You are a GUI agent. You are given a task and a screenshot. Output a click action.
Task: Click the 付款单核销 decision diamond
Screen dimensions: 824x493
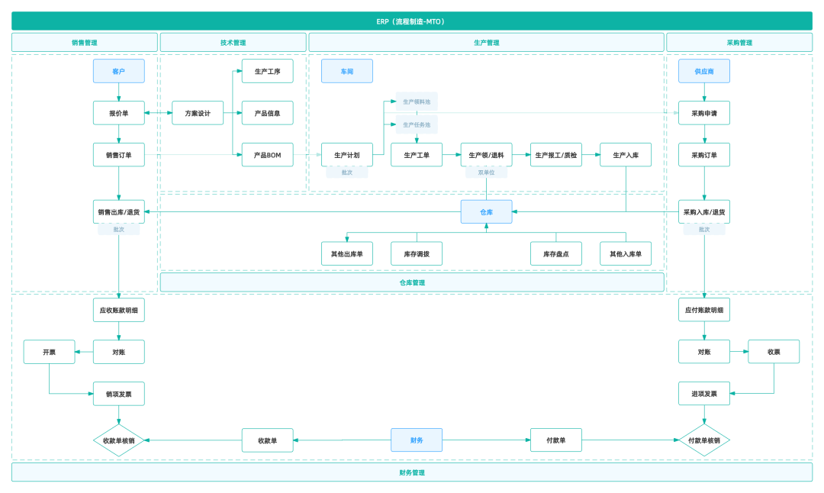[703, 440]
